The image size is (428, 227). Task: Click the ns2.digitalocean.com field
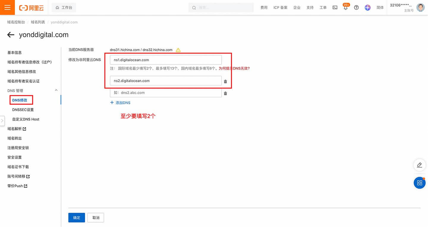click(x=166, y=81)
